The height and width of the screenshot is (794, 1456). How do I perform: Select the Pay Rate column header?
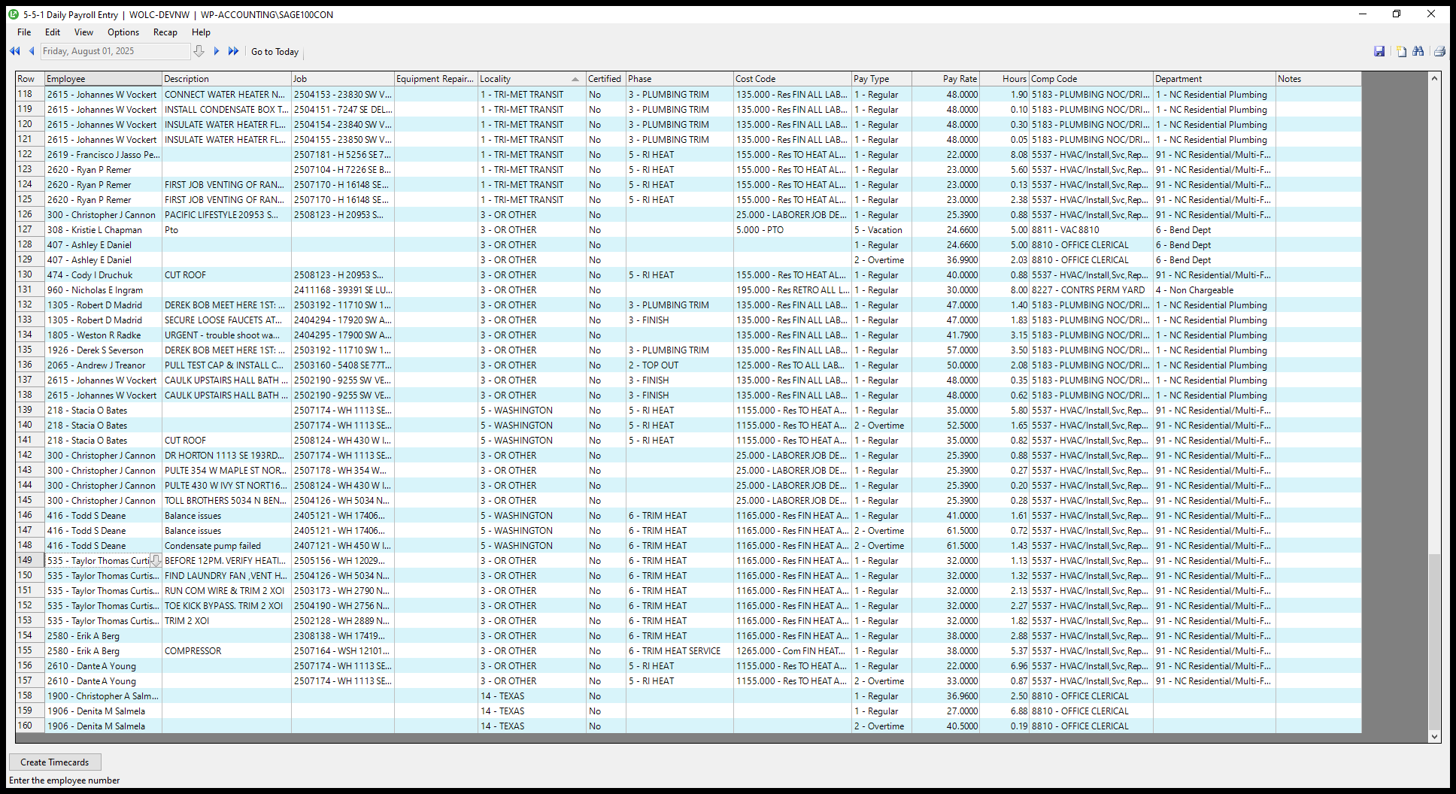coord(945,79)
